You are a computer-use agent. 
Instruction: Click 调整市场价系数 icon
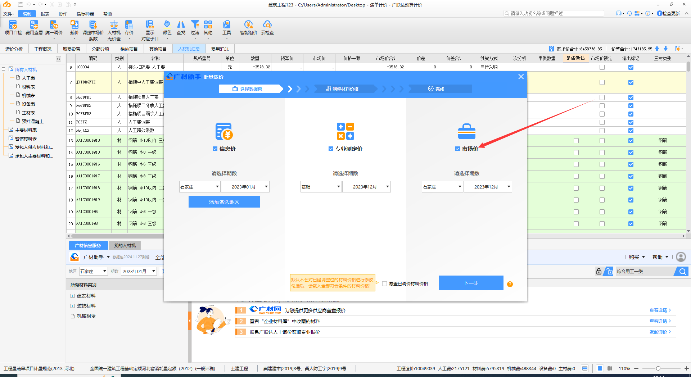[x=93, y=30]
